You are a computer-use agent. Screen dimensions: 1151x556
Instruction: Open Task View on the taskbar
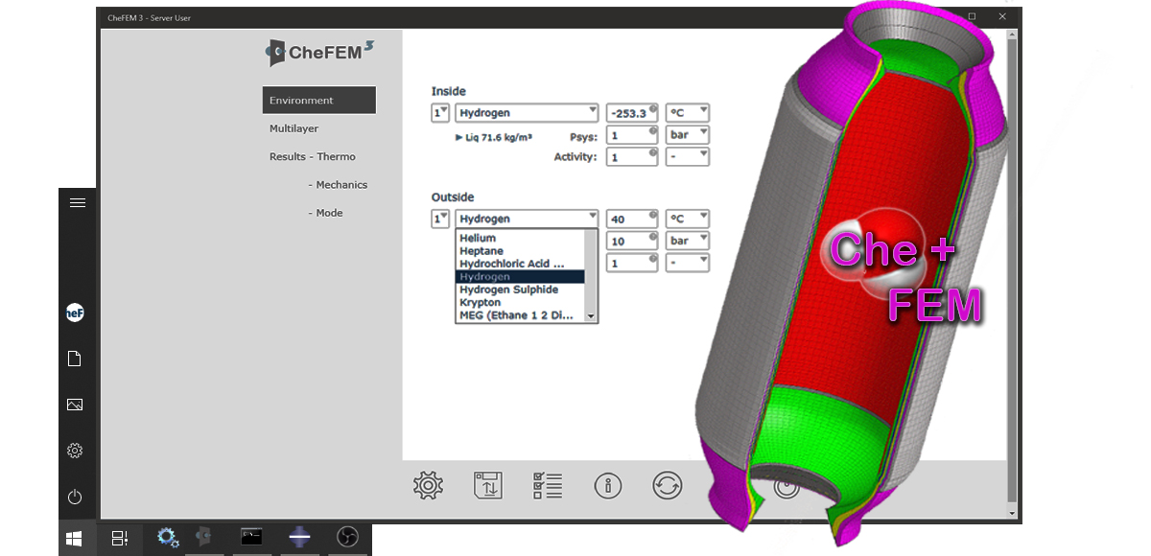coord(120,538)
